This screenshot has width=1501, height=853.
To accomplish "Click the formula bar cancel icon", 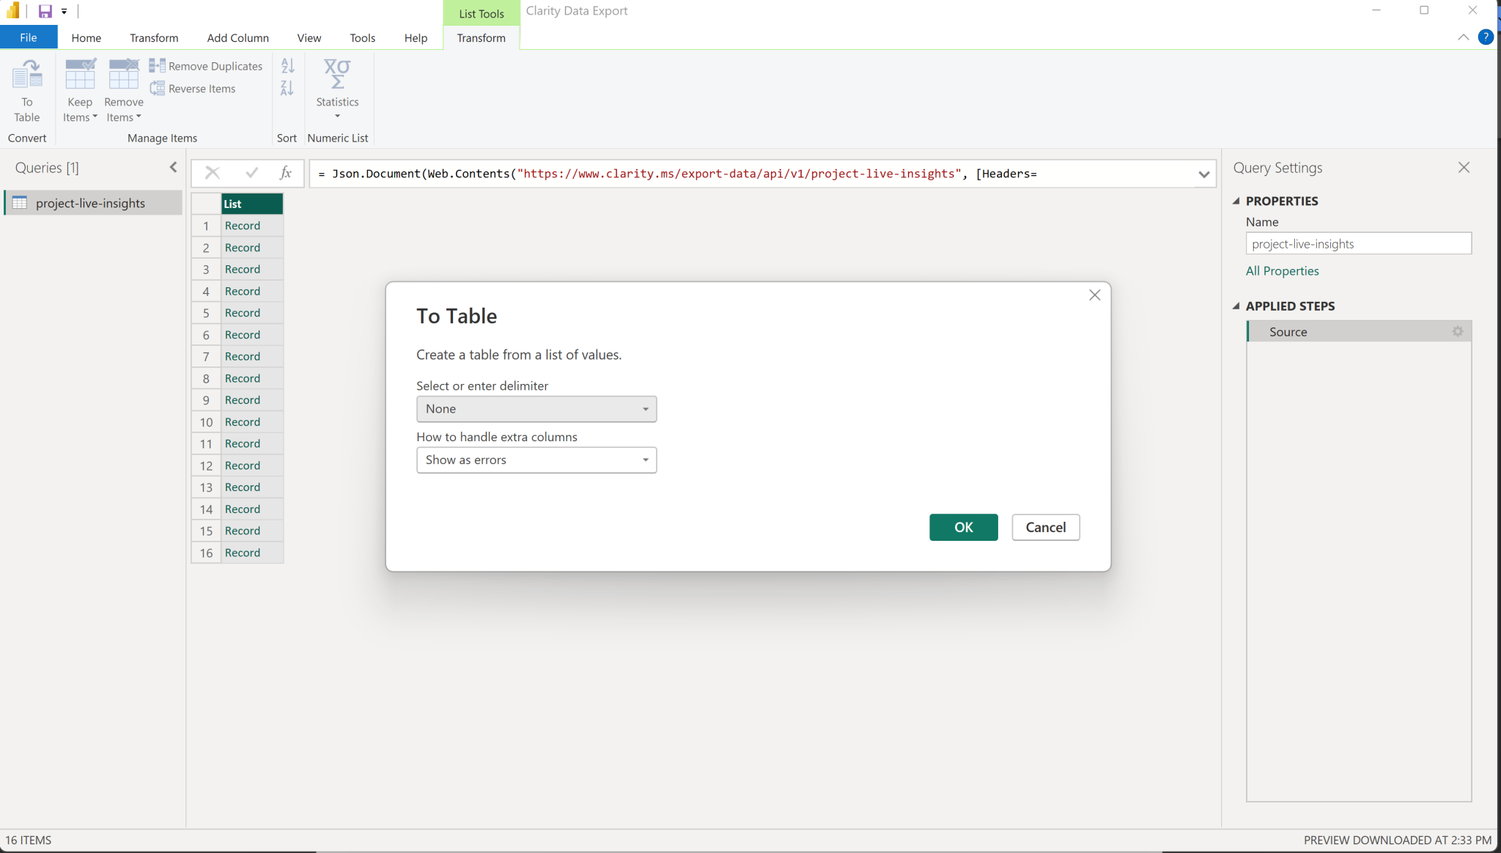I will click(213, 173).
